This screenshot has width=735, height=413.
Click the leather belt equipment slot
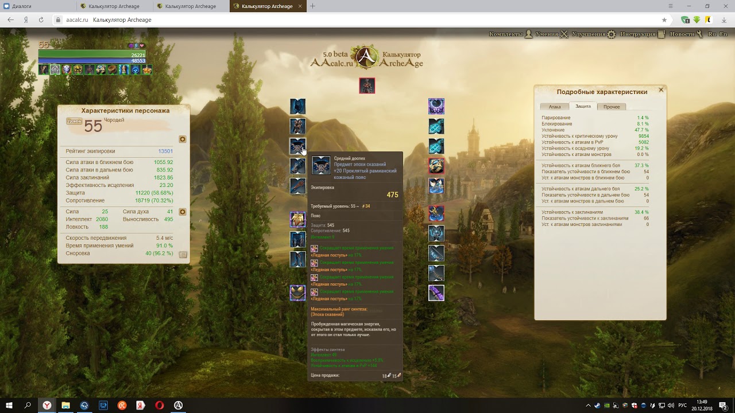297,146
